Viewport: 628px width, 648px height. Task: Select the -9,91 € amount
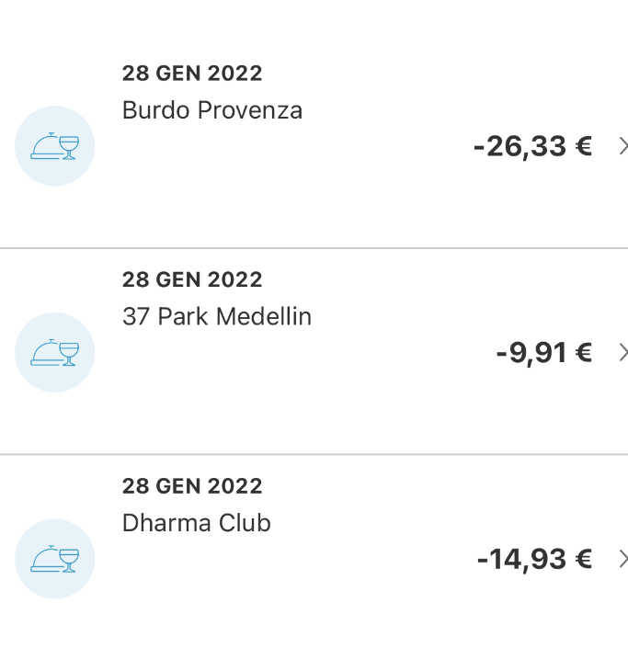point(543,353)
